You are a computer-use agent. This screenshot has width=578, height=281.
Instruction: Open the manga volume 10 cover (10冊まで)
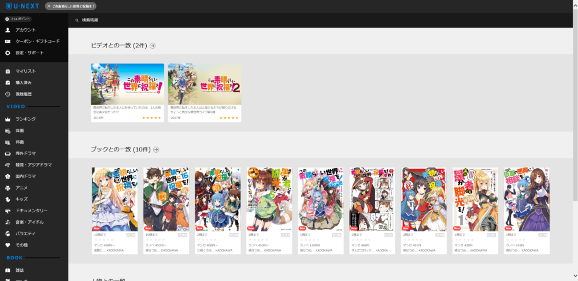point(114,199)
